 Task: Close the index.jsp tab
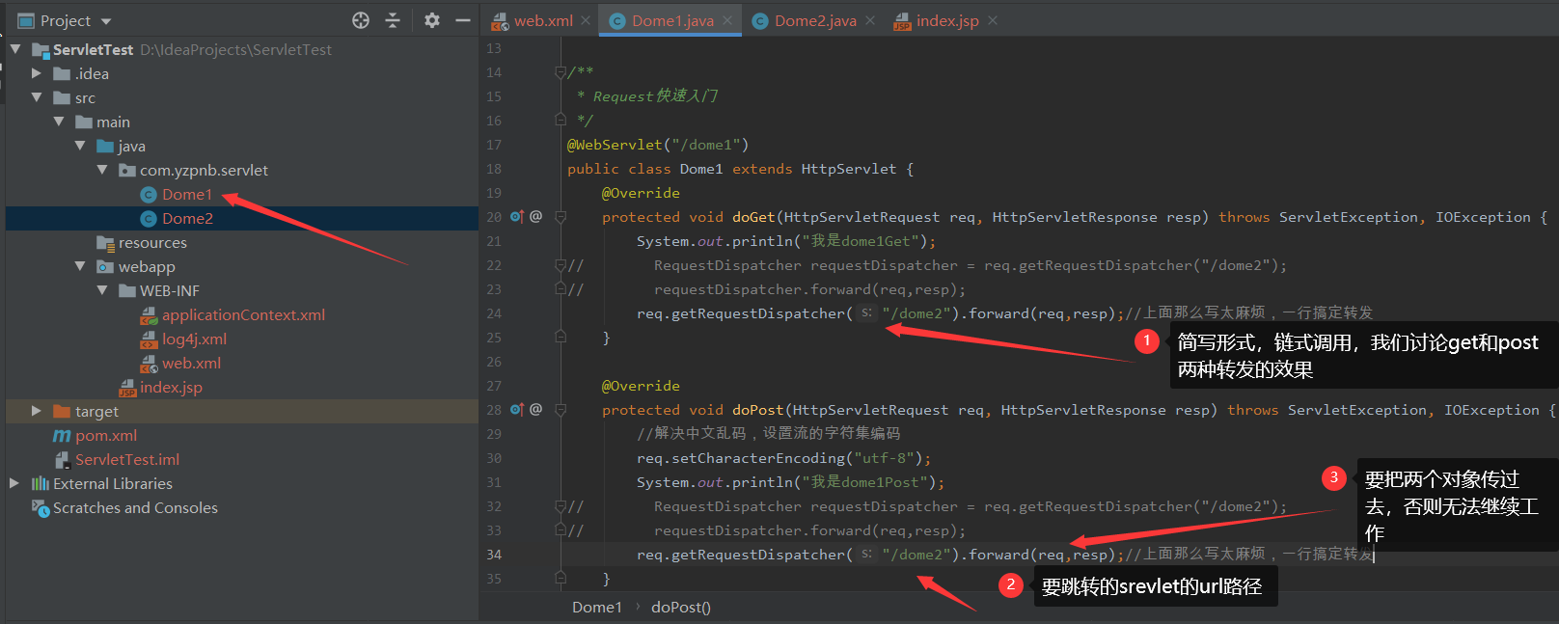coord(993,20)
